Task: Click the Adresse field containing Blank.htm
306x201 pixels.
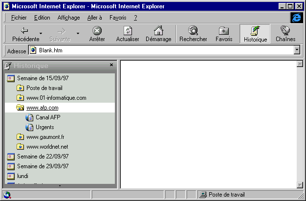Action: (161, 50)
